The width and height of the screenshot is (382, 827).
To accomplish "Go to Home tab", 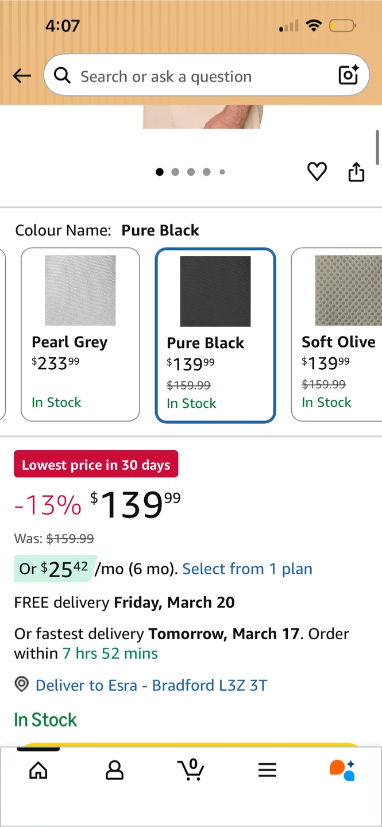I will point(38,770).
